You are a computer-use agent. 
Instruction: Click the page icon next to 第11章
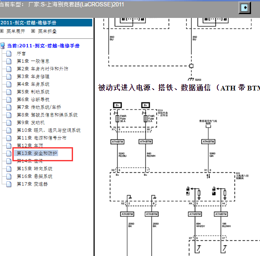(9, 138)
